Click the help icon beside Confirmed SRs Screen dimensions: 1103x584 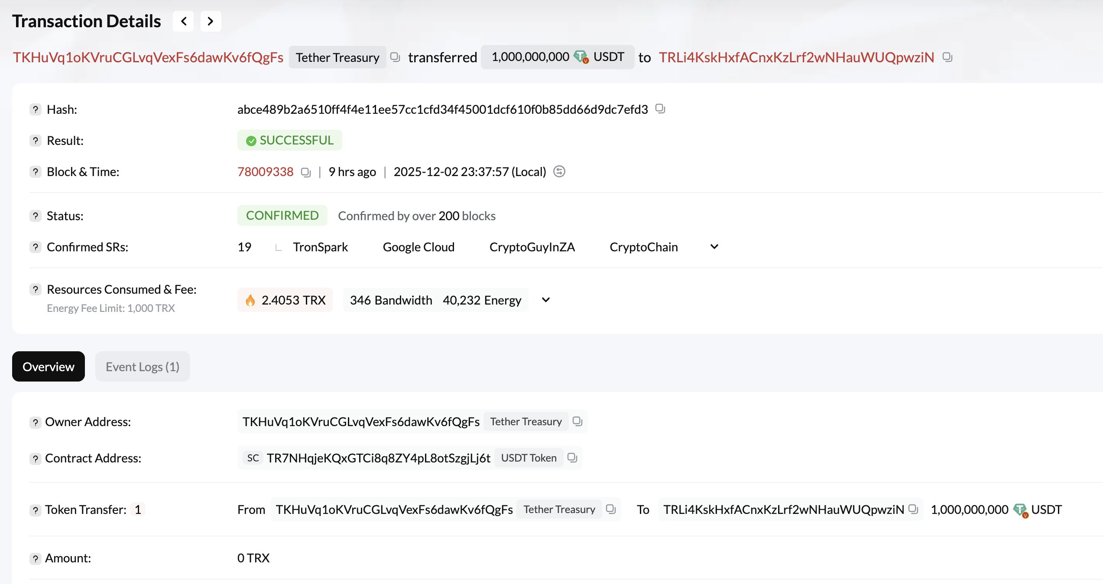35,247
